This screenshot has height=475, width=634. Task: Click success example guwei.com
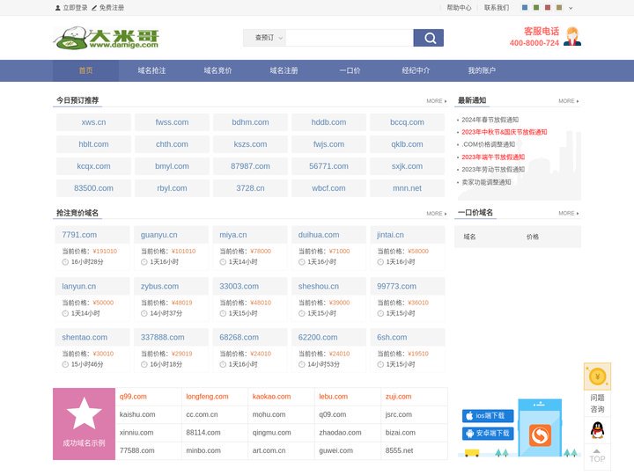(x=335, y=450)
